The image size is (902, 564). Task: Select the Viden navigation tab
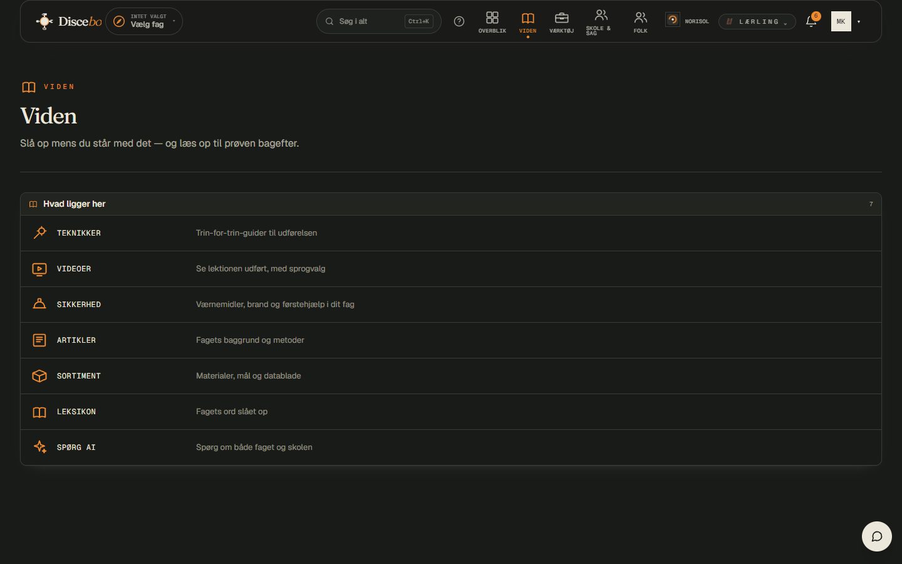pos(527,23)
